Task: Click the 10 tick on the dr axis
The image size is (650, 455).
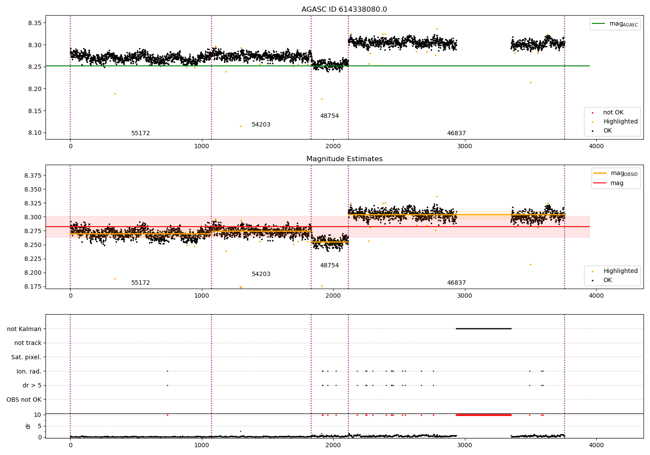Action: pos(38,415)
